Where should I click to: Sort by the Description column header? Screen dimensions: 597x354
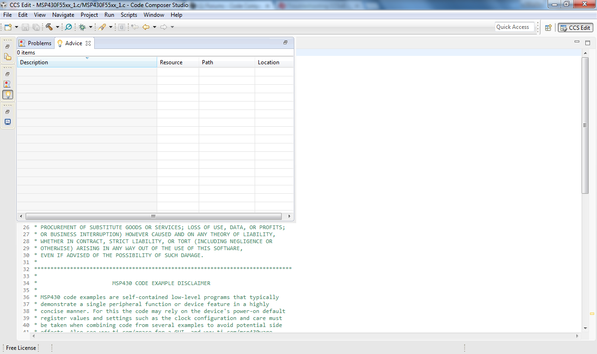(87, 62)
